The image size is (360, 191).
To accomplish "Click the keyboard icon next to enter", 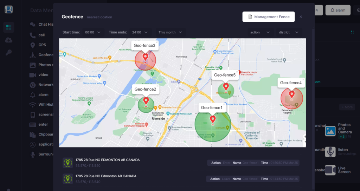I will [33, 125].
